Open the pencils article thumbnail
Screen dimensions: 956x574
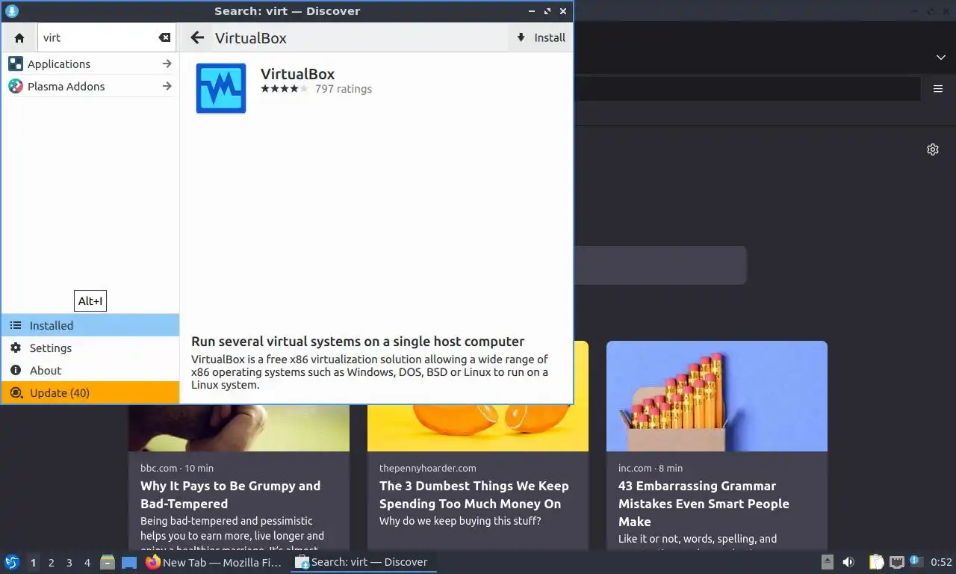(717, 396)
